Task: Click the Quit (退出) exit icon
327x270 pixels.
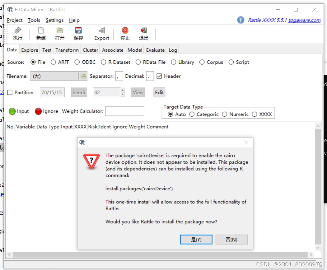Action: coord(143,30)
